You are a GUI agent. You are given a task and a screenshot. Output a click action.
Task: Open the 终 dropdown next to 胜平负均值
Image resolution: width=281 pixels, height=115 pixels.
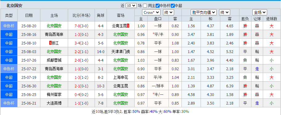pyautogui.click(x=225, y=13)
